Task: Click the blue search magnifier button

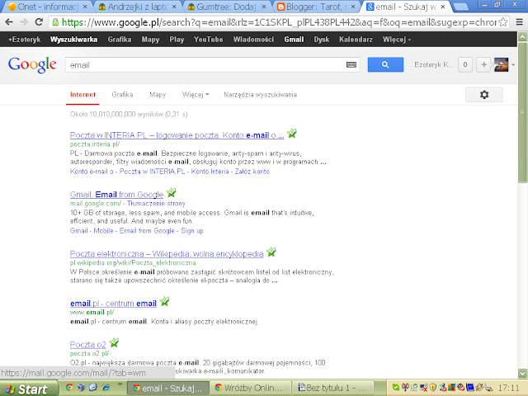Action: tap(385, 64)
